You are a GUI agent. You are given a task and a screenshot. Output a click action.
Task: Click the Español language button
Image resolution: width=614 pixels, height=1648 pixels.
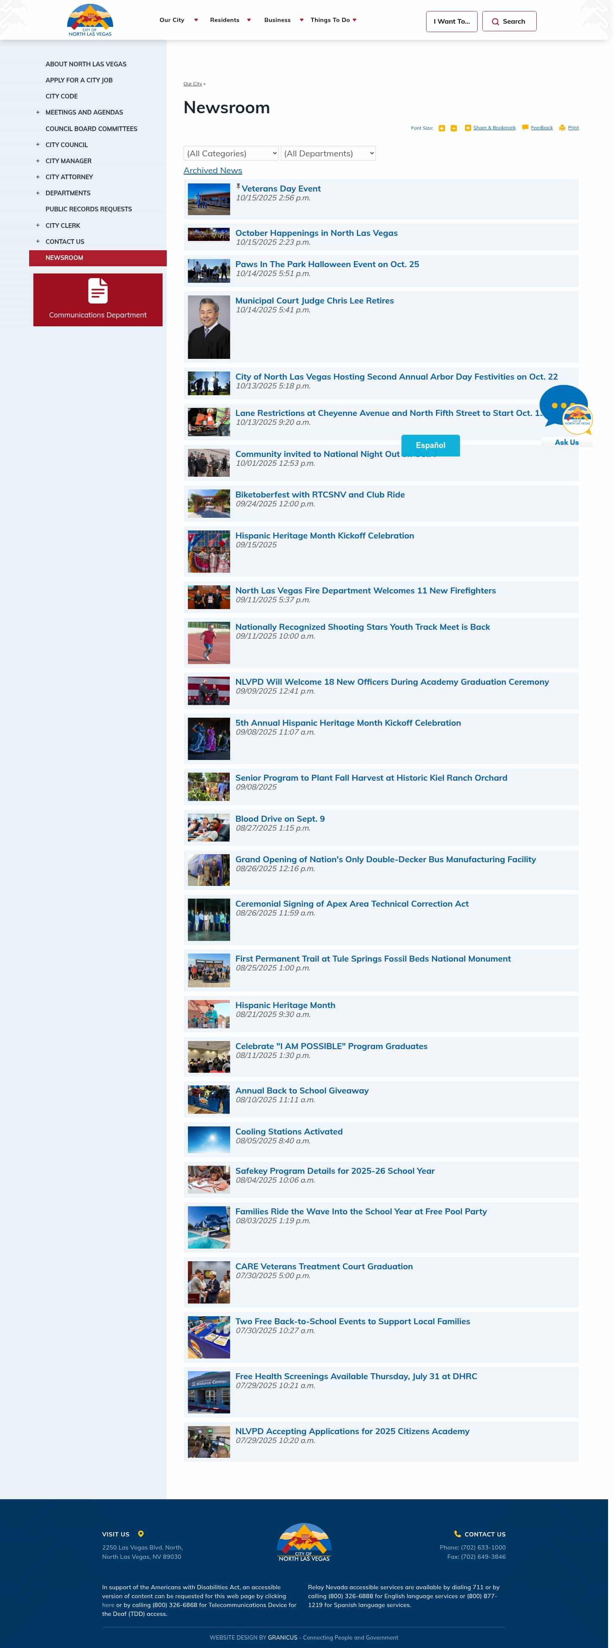point(431,445)
